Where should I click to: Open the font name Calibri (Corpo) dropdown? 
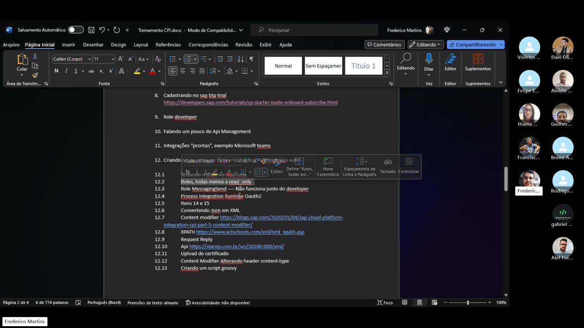(89, 59)
